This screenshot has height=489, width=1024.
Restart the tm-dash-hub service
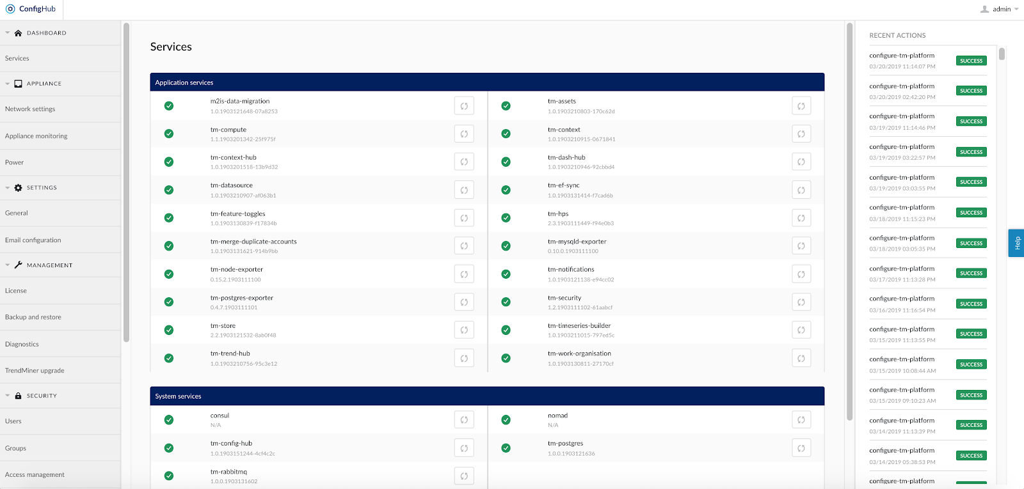pos(801,162)
